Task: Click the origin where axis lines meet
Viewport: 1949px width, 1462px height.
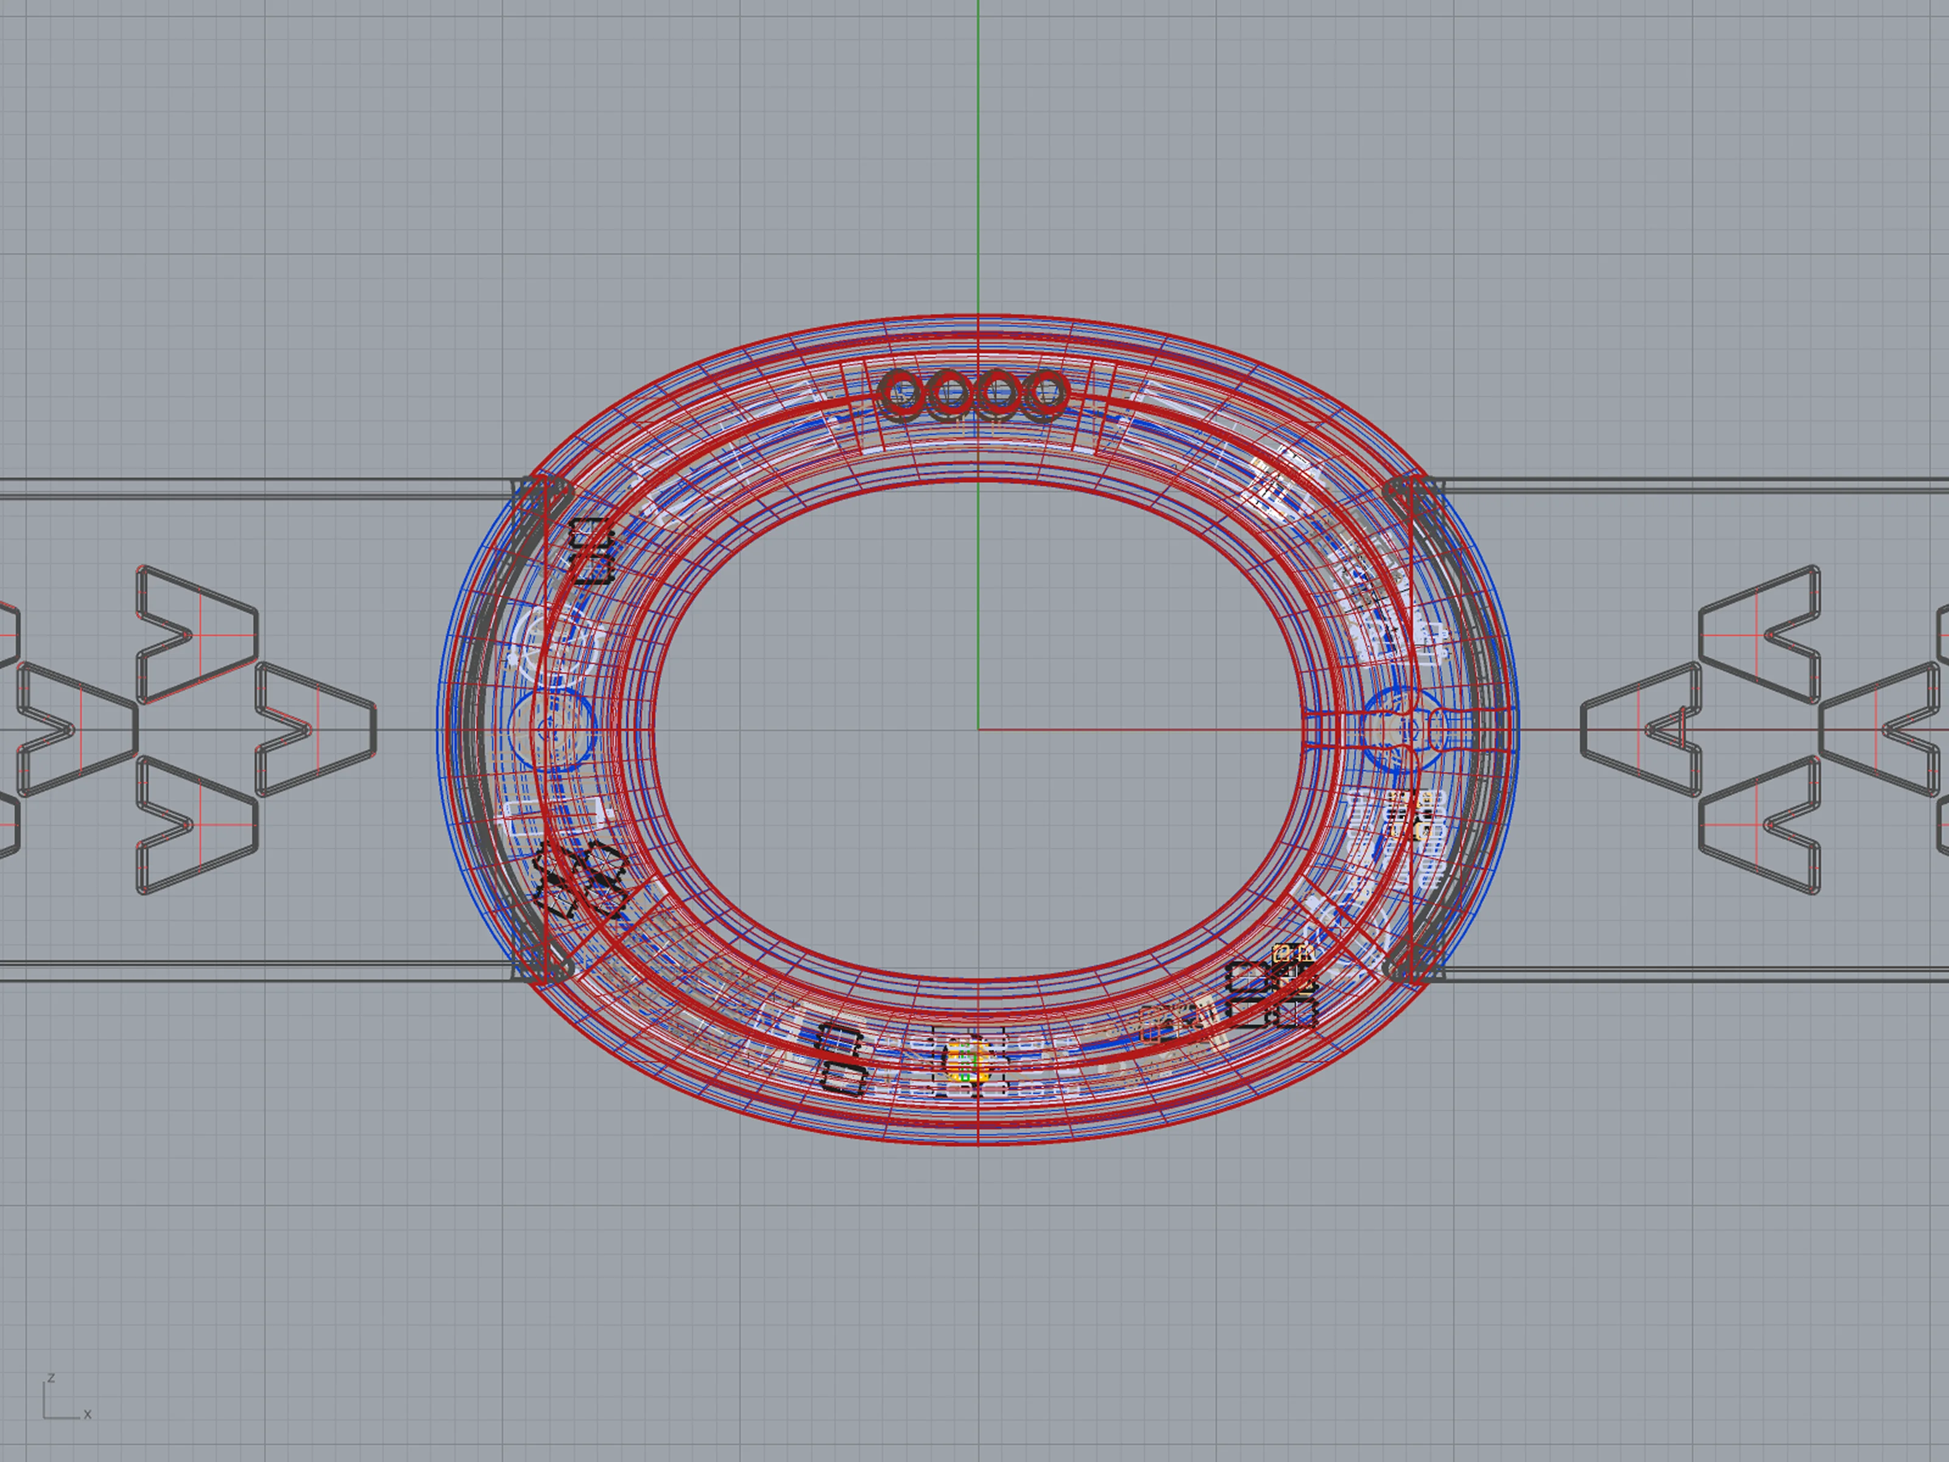Action: pyautogui.click(x=978, y=730)
